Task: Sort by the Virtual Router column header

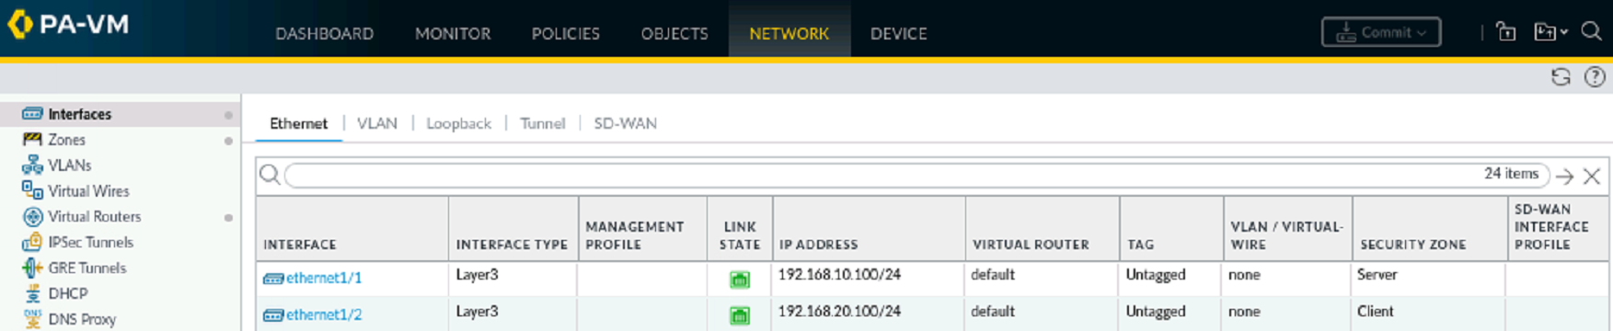Action: [x=1043, y=228]
